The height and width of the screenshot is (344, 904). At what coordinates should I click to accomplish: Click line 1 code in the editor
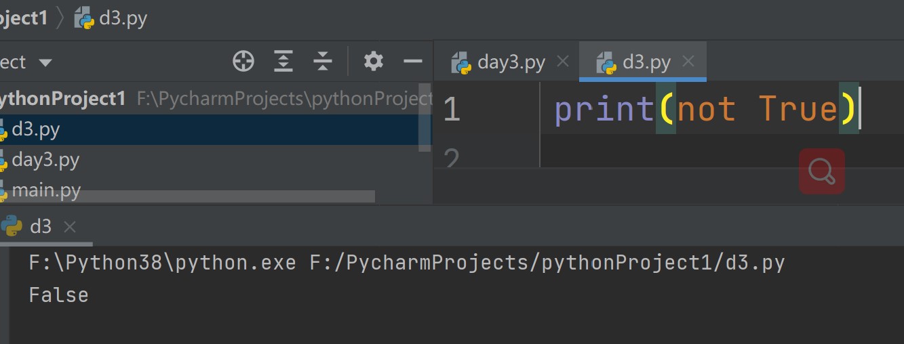[705, 109]
